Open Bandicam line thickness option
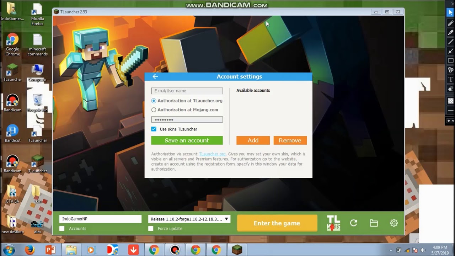Screen dimensions: 455x256 (x=451, y=110)
